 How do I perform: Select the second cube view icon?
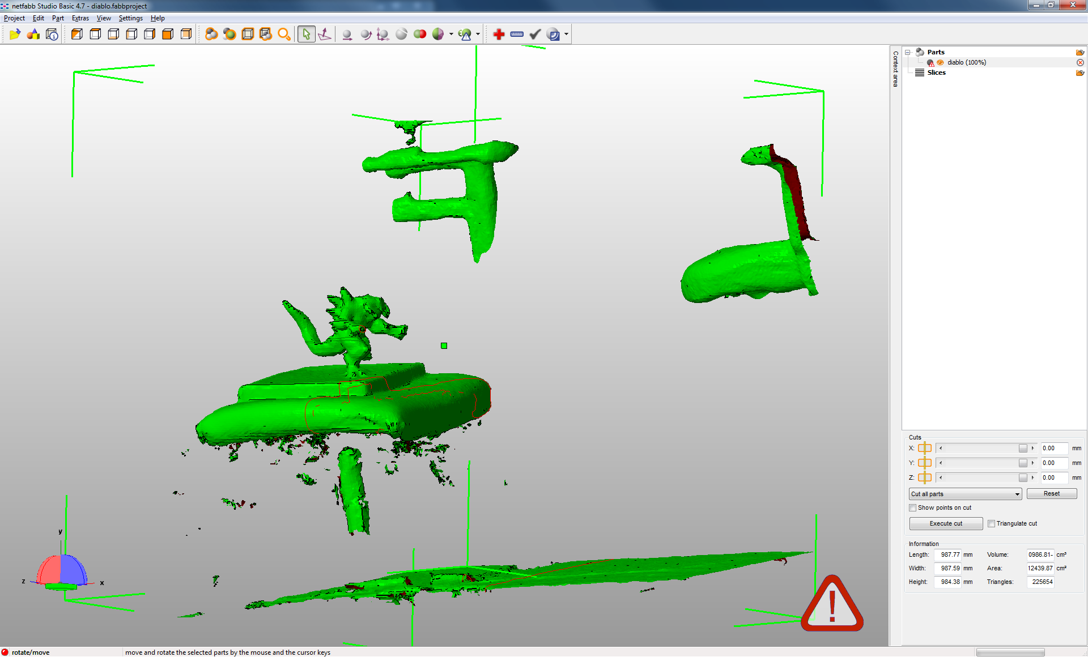(x=95, y=35)
